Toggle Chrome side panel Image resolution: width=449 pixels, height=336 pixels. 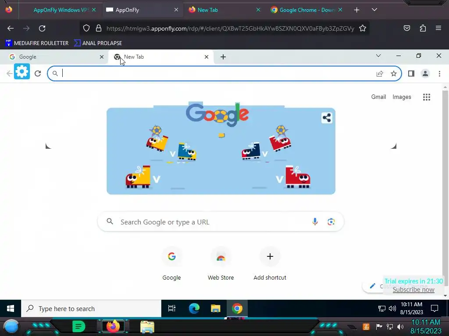[x=411, y=73]
